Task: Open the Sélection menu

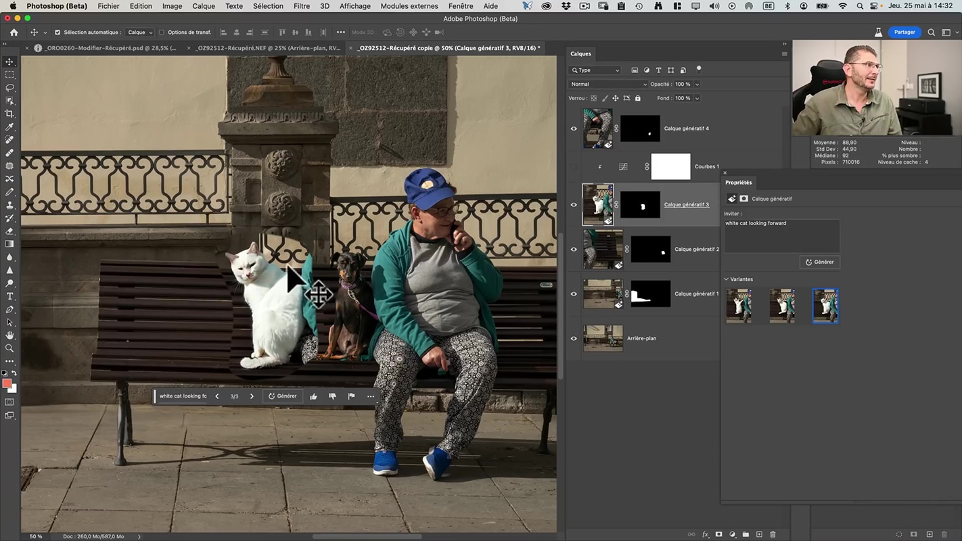Action: (x=268, y=6)
